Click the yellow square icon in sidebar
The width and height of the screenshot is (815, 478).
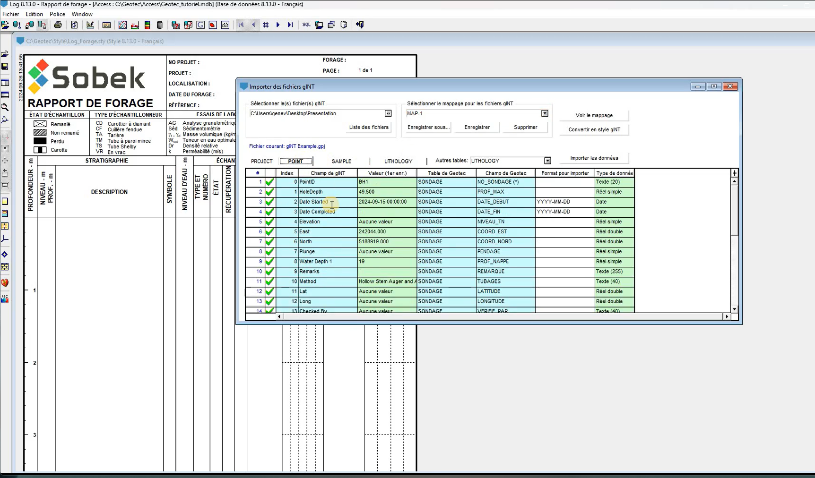coord(5,201)
